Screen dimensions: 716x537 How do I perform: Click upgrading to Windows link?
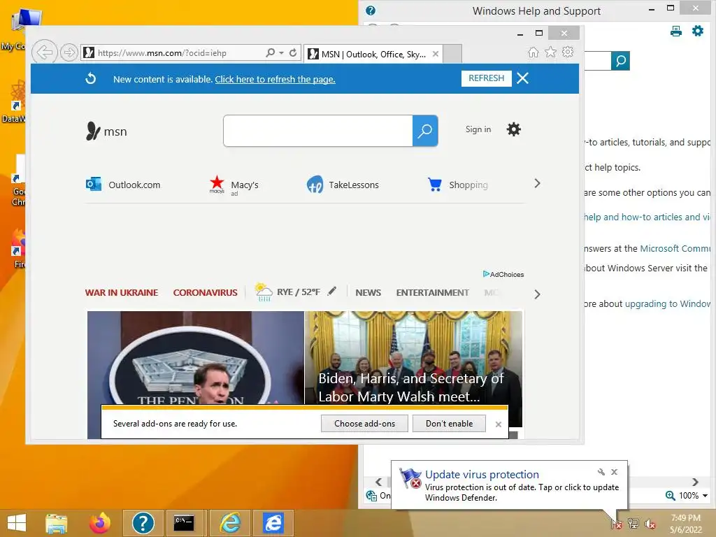(x=668, y=303)
